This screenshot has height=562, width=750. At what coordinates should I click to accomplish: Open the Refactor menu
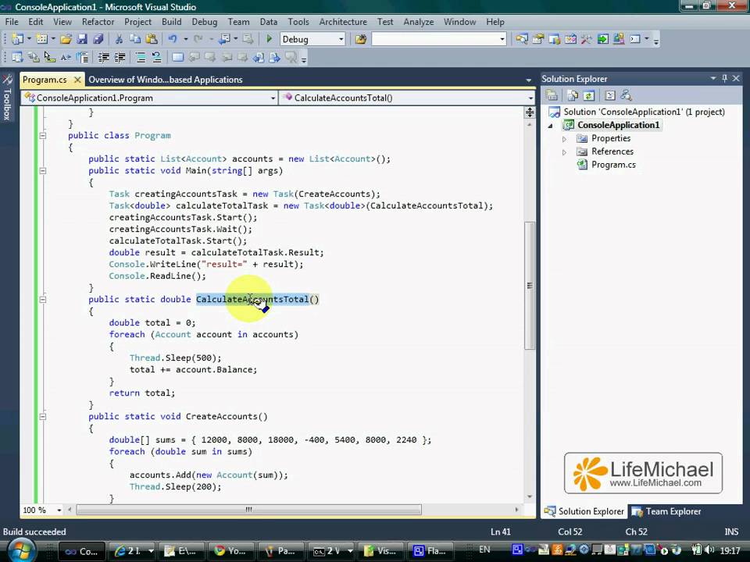(98, 22)
